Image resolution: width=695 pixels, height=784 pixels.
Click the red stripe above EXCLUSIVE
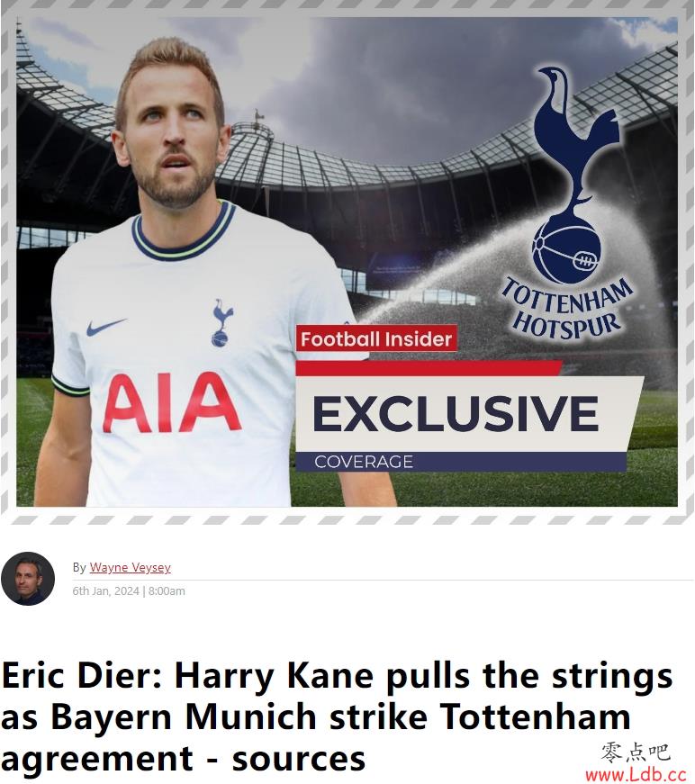coord(429,368)
